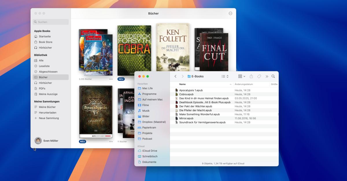This screenshot has height=181, width=347.
Task: Open Projekte folder in Finder sidebar
Action: 147,133
